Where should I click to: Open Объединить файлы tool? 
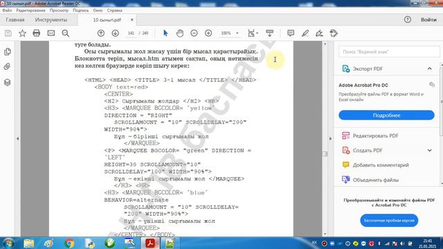coord(370,180)
